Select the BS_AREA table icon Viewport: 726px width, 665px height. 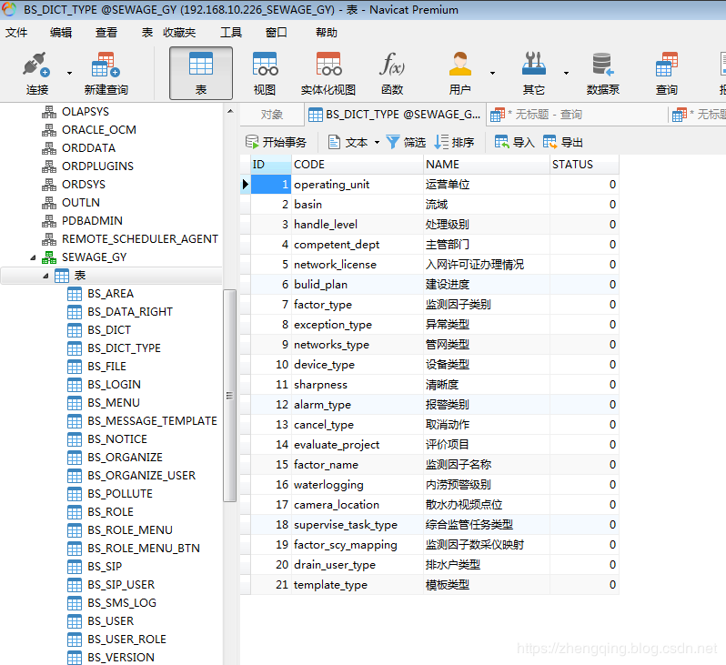pyautogui.click(x=75, y=294)
